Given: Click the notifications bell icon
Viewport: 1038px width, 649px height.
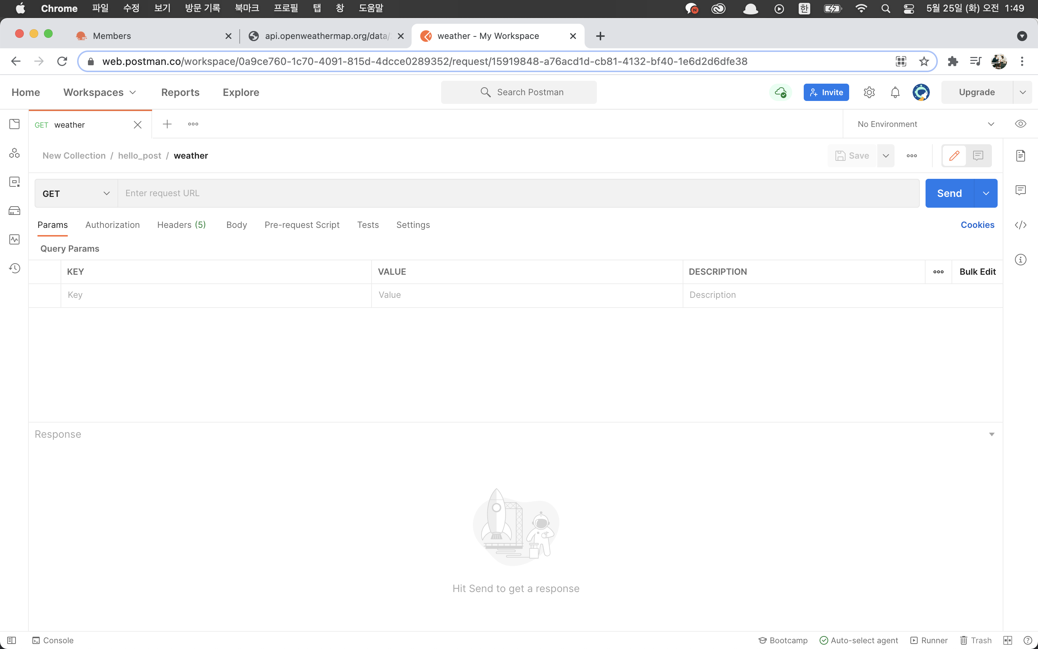Looking at the screenshot, I should tap(895, 92).
